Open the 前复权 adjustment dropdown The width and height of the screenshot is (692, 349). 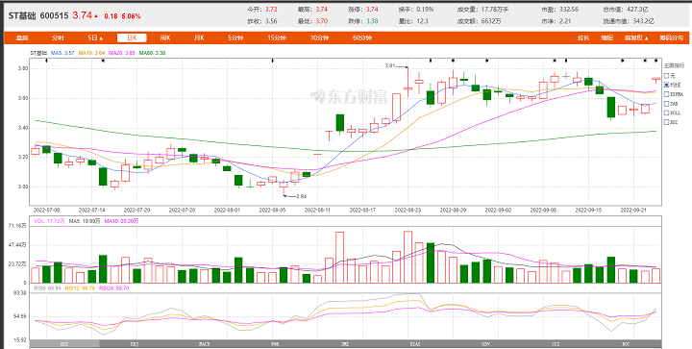point(636,37)
